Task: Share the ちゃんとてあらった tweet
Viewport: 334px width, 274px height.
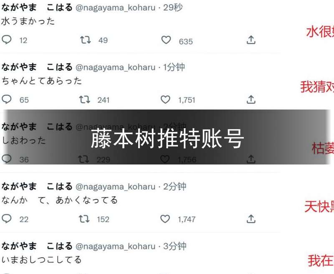Action: (251, 100)
